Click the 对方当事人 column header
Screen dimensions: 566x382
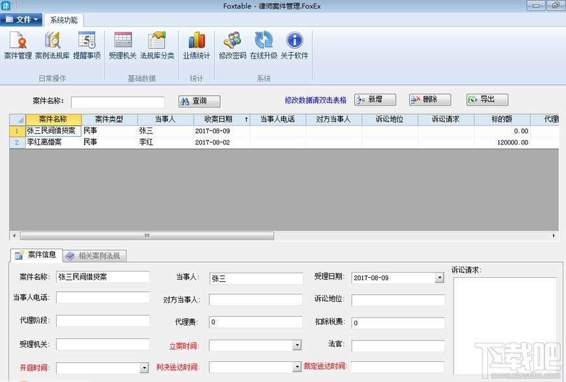click(x=333, y=119)
